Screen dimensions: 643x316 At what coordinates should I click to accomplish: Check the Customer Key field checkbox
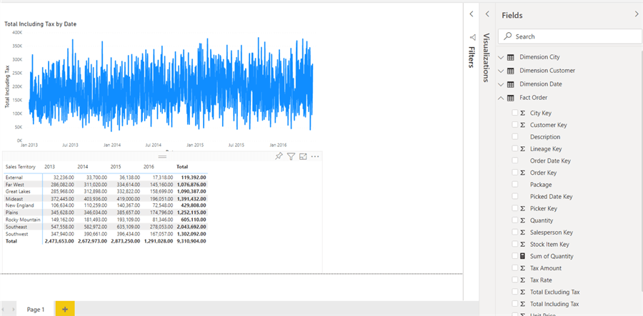click(x=514, y=125)
